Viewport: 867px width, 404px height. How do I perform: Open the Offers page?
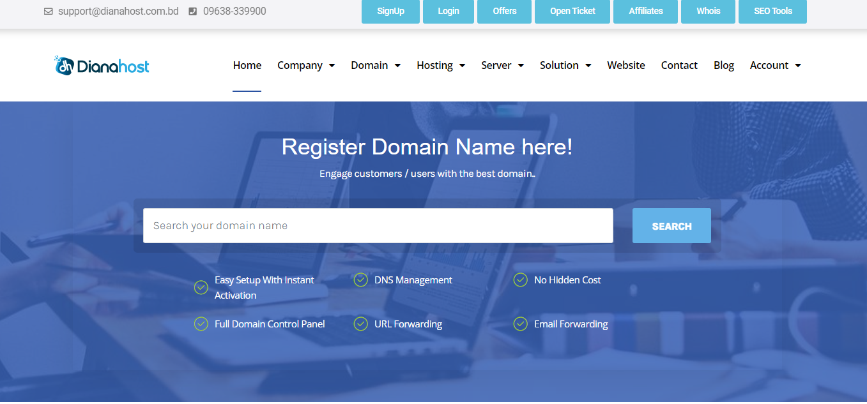[504, 11]
